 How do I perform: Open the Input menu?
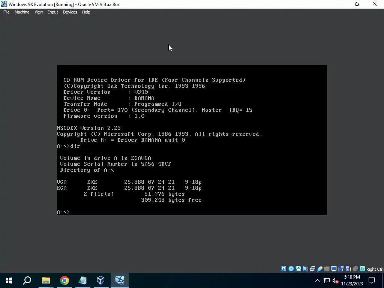[53, 12]
